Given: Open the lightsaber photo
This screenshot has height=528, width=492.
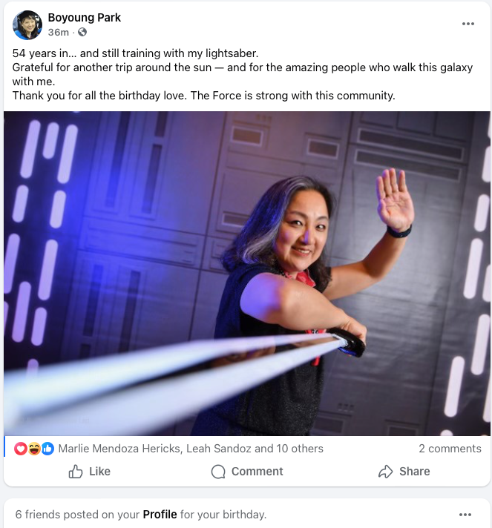Looking at the screenshot, I should coord(247,274).
